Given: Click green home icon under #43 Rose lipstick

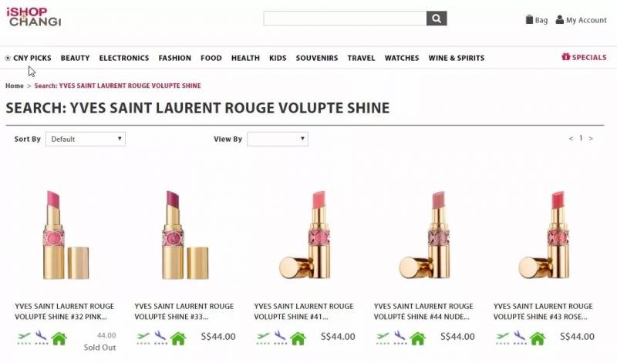Looking at the screenshot, I should pyautogui.click(x=537, y=338).
